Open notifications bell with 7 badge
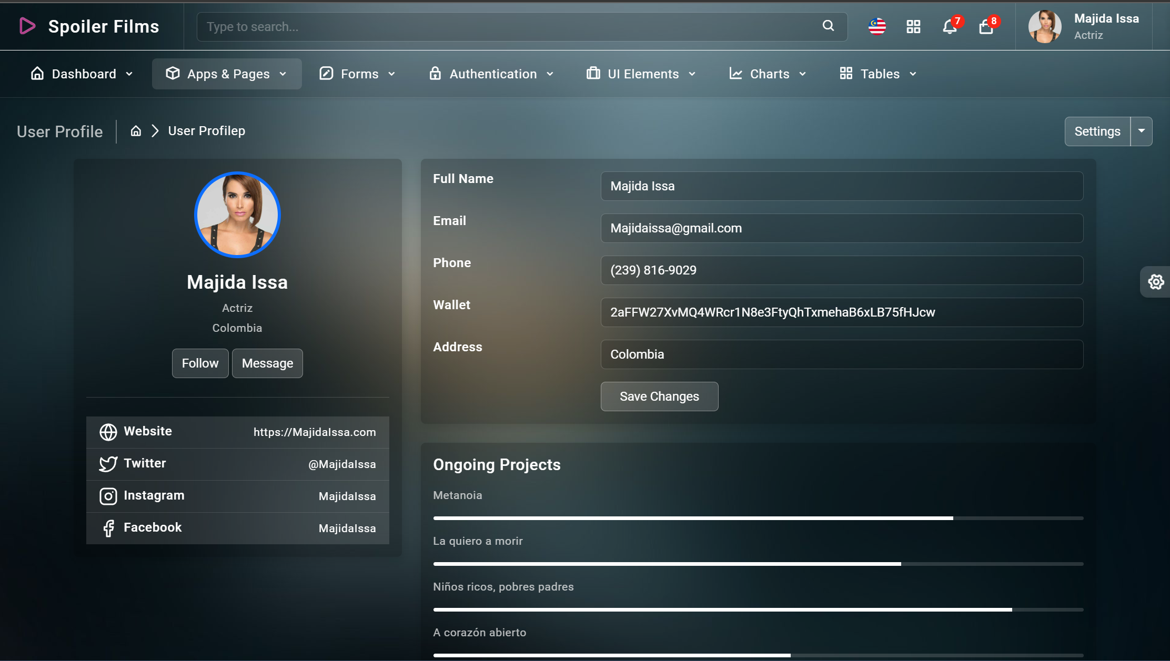The height and width of the screenshot is (661, 1170). (x=950, y=26)
